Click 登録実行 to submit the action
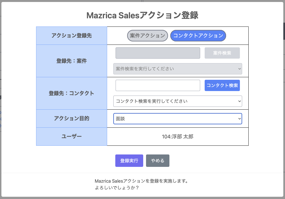285x199 pixels. pos(129,160)
